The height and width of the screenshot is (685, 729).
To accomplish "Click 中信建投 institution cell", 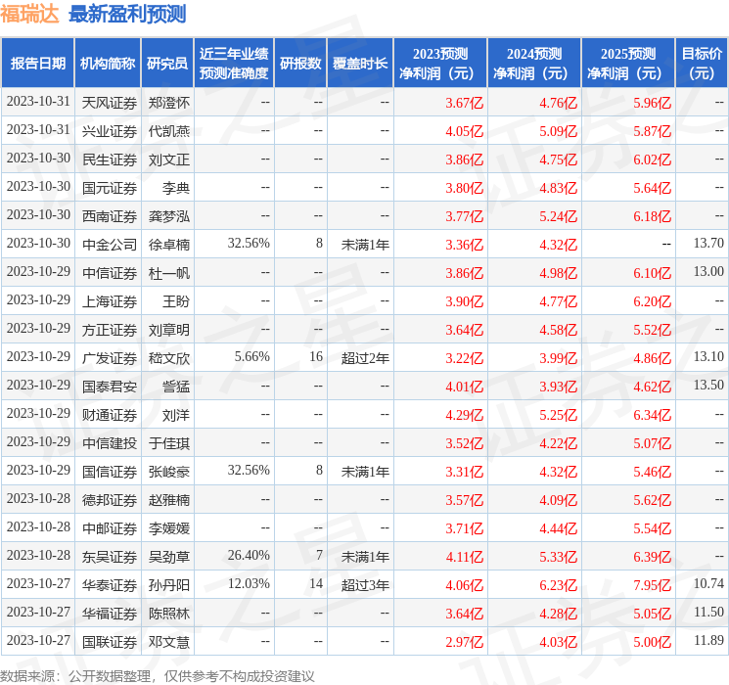I will tap(110, 442).
